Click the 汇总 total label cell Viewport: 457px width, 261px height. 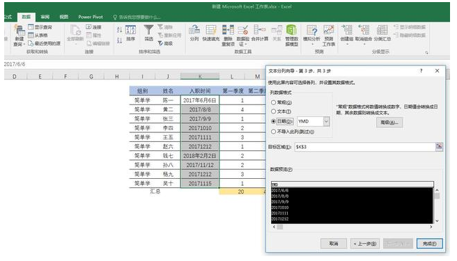(155, 191)
